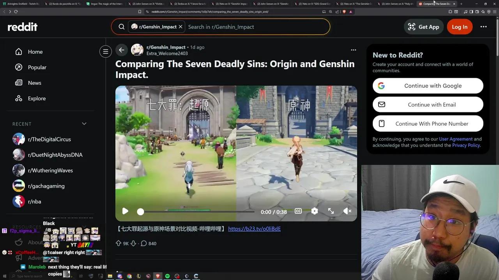The image size is (499, 280).
Task: Open the User Agreement link
Action: click(456, 139)
